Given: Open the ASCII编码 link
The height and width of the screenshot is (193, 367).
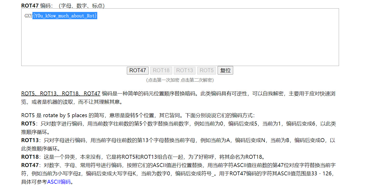Looking at the screenshot, I should click(x=59, y=182).
